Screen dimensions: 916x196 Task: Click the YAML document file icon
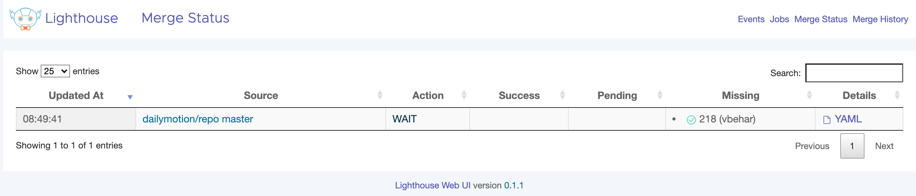(827, 120)
